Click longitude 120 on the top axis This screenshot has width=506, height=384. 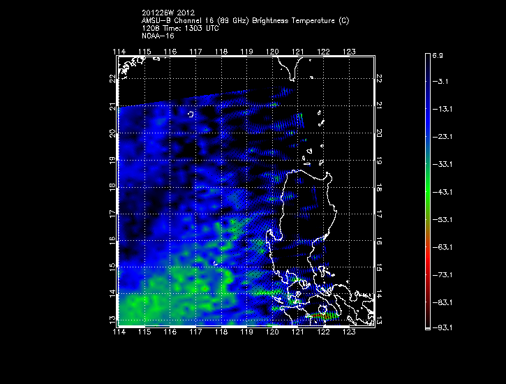click(x=272, y=52)
